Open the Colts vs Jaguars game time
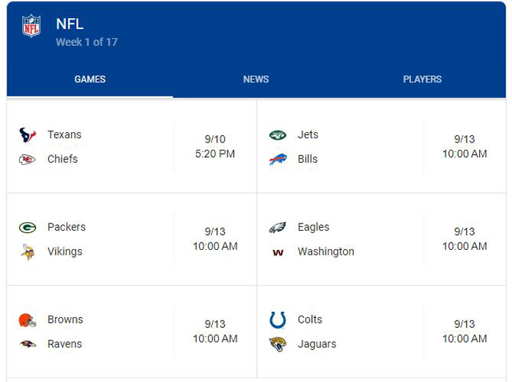Image resolution: width=512 pixels, height=382 pixels. click(464, 332)
